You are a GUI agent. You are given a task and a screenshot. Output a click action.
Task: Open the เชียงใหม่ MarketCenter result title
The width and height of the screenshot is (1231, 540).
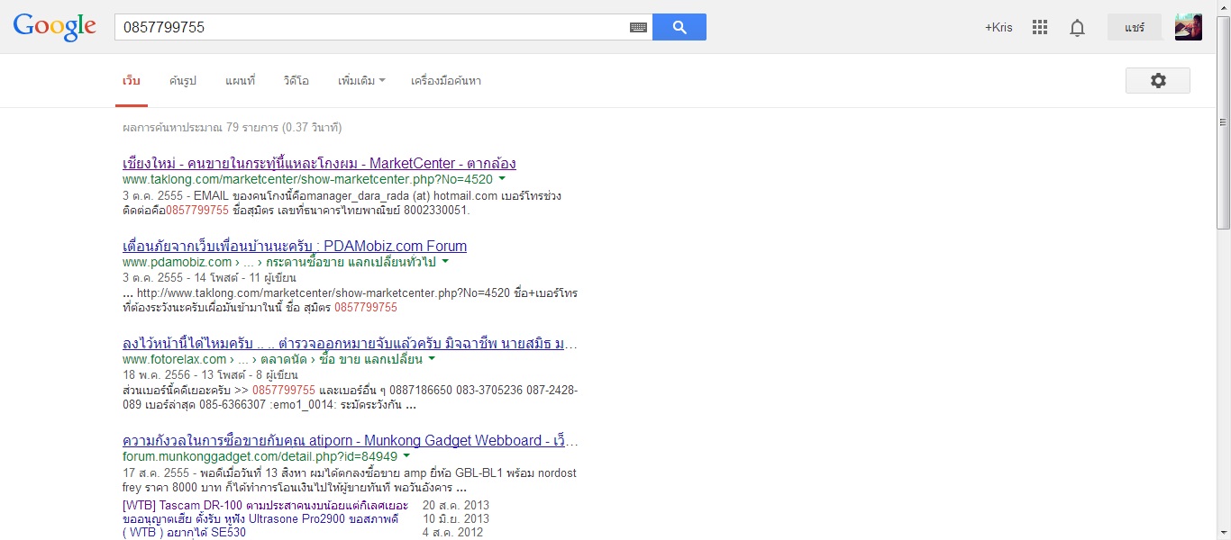pyautogui.click(x=319, y=164)
